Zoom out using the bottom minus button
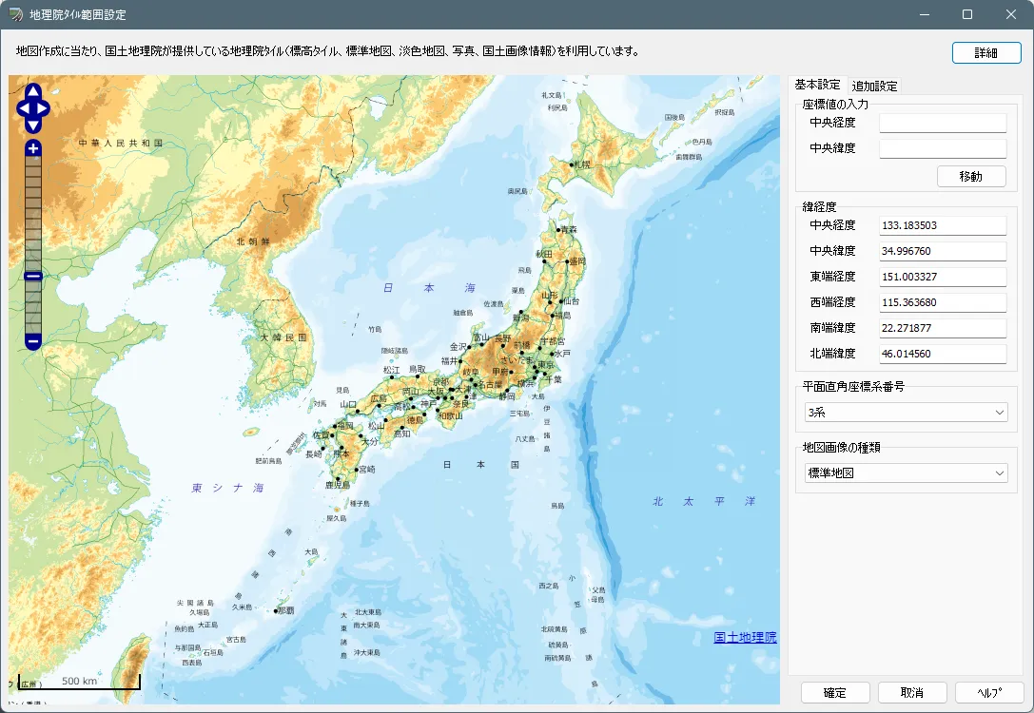Image resolution: width=1034 pixels, height=713 pixels. click(33, 340)
